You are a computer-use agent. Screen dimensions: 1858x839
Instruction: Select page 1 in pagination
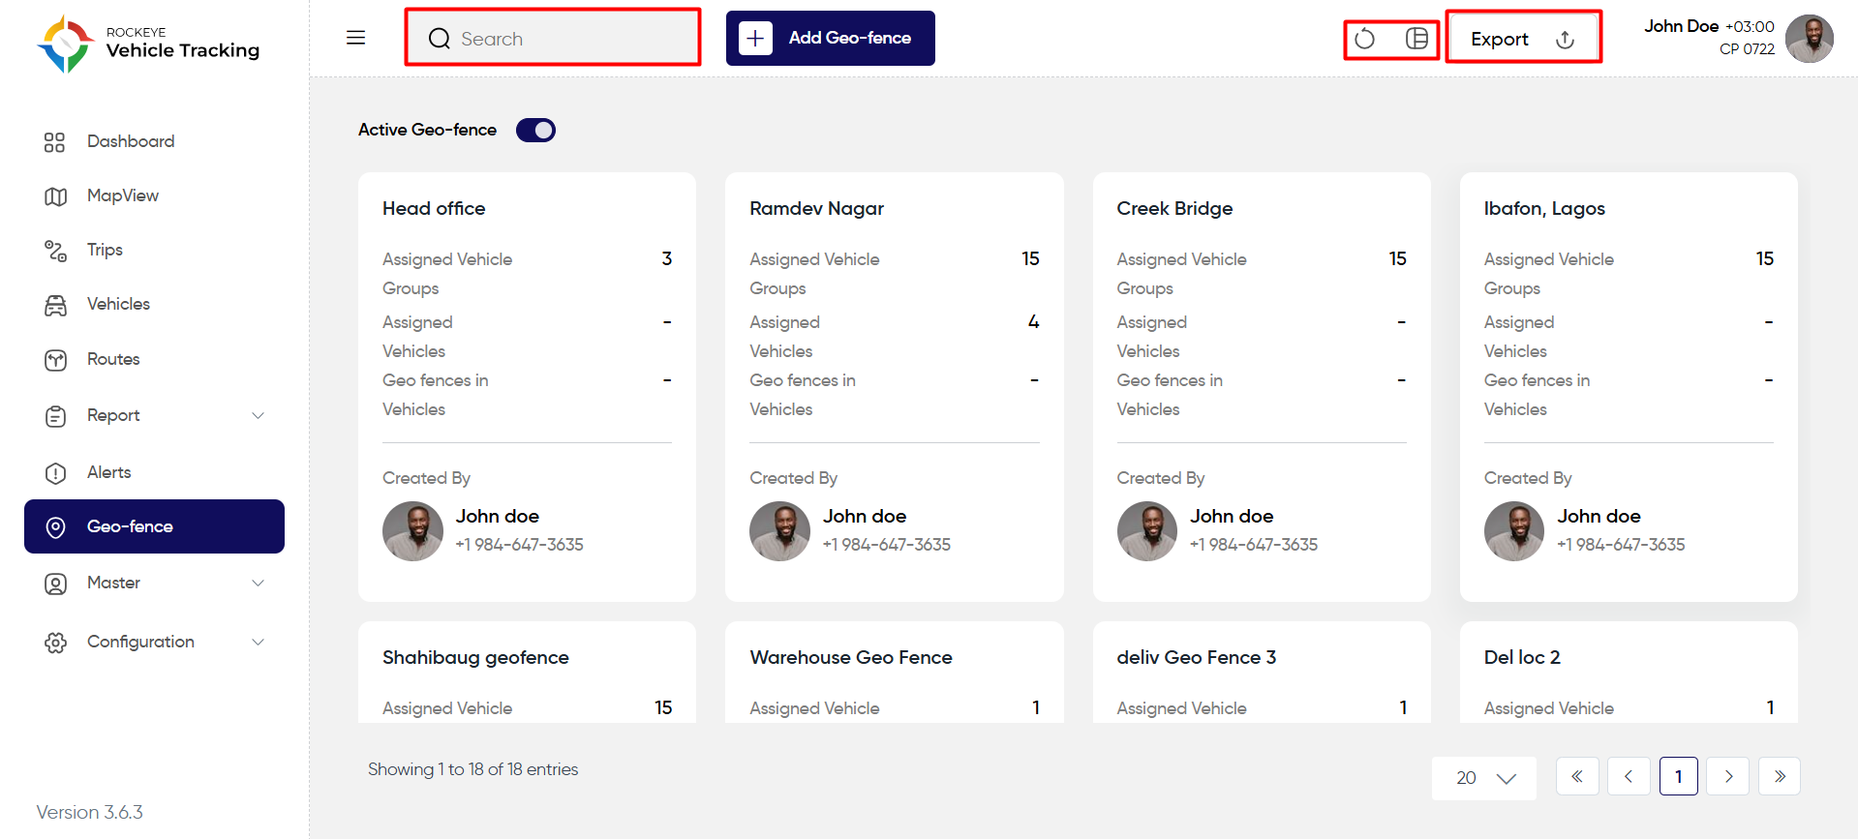1679,776
